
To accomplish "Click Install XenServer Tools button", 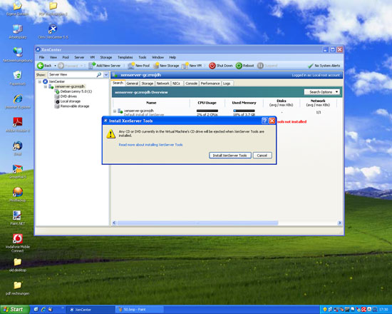I will pos(230,156).
